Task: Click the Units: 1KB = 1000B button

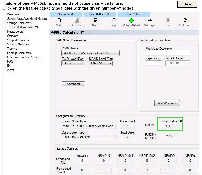Action: [x=100, y=14]
